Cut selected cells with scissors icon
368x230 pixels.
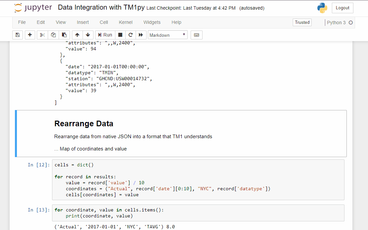click(x=42, y=35)
